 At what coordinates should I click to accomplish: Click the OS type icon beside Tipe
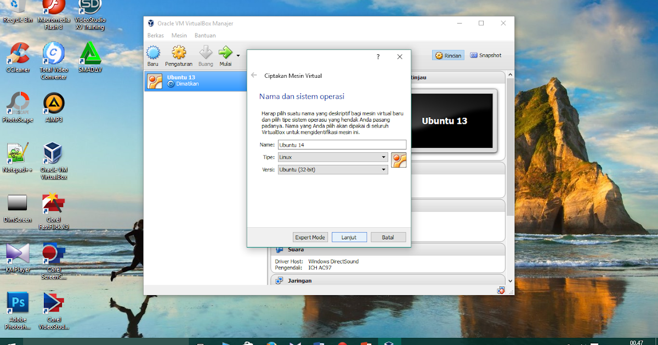(x=399, y=160)
